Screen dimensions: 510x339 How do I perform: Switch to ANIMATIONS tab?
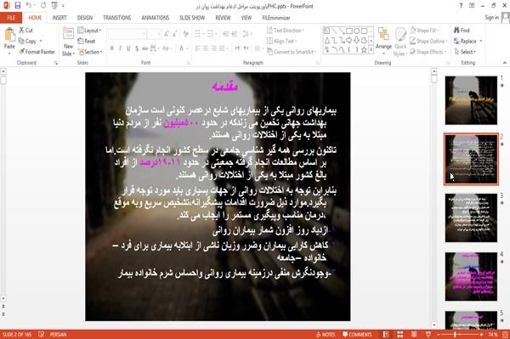click(156, 18)
